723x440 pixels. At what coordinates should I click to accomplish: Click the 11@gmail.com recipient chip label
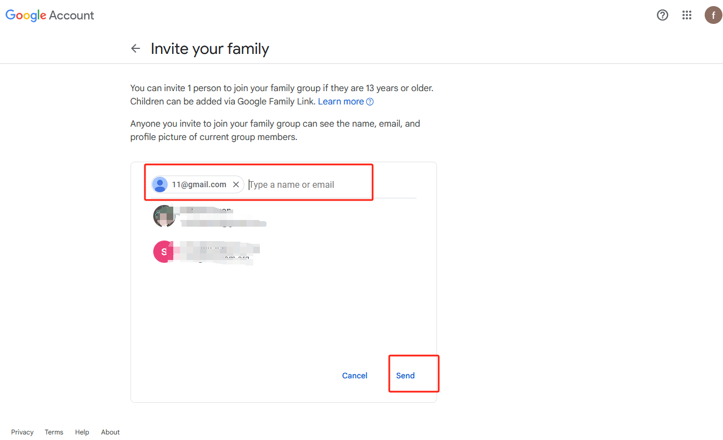[199, 184]
